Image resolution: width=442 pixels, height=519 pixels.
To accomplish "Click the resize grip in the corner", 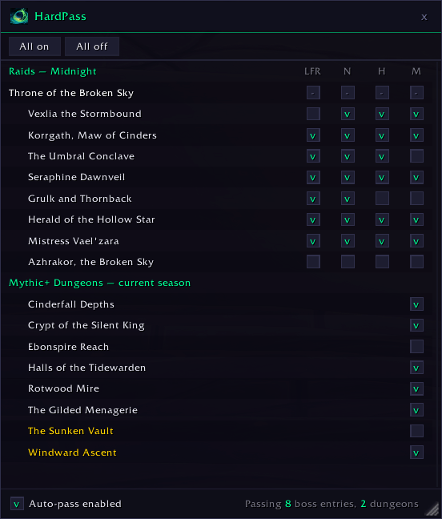I will point(432,509).
